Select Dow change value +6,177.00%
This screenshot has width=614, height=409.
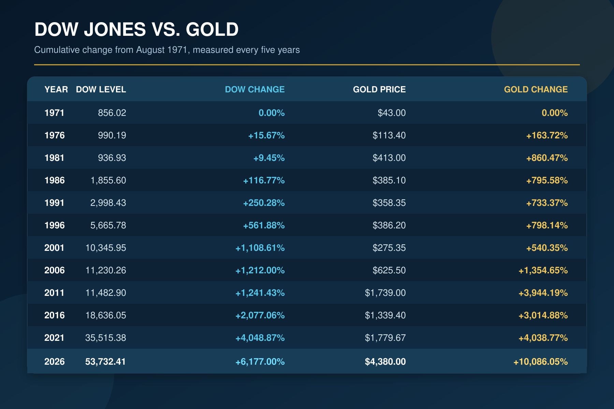coord(260,362)
